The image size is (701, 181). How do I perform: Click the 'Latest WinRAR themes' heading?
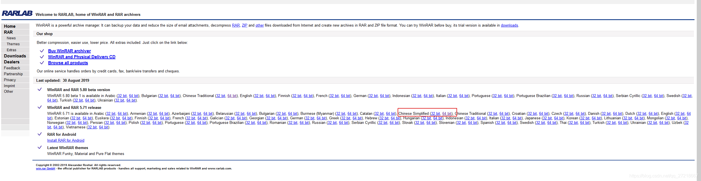68,148
